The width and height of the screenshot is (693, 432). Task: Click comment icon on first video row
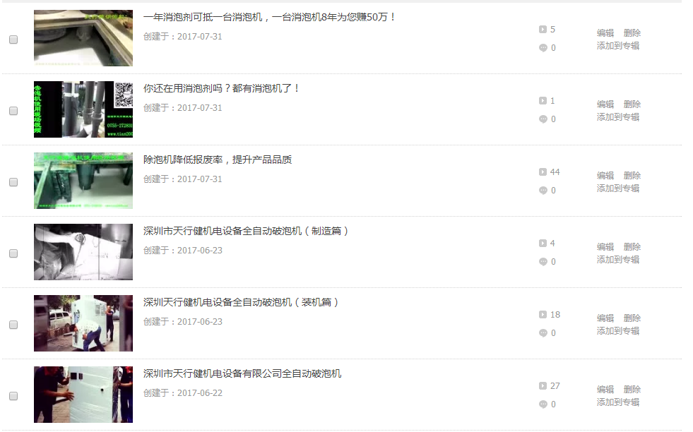[543, 48]
